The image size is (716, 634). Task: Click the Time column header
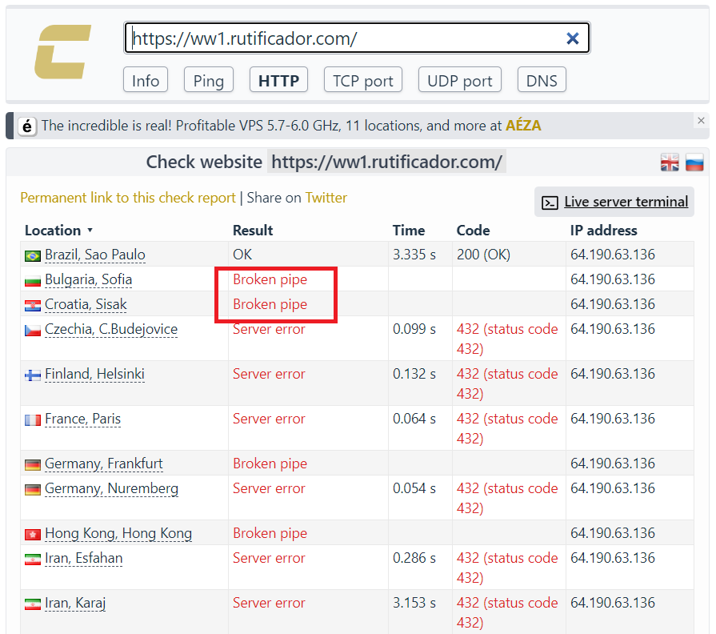[409, 231]
